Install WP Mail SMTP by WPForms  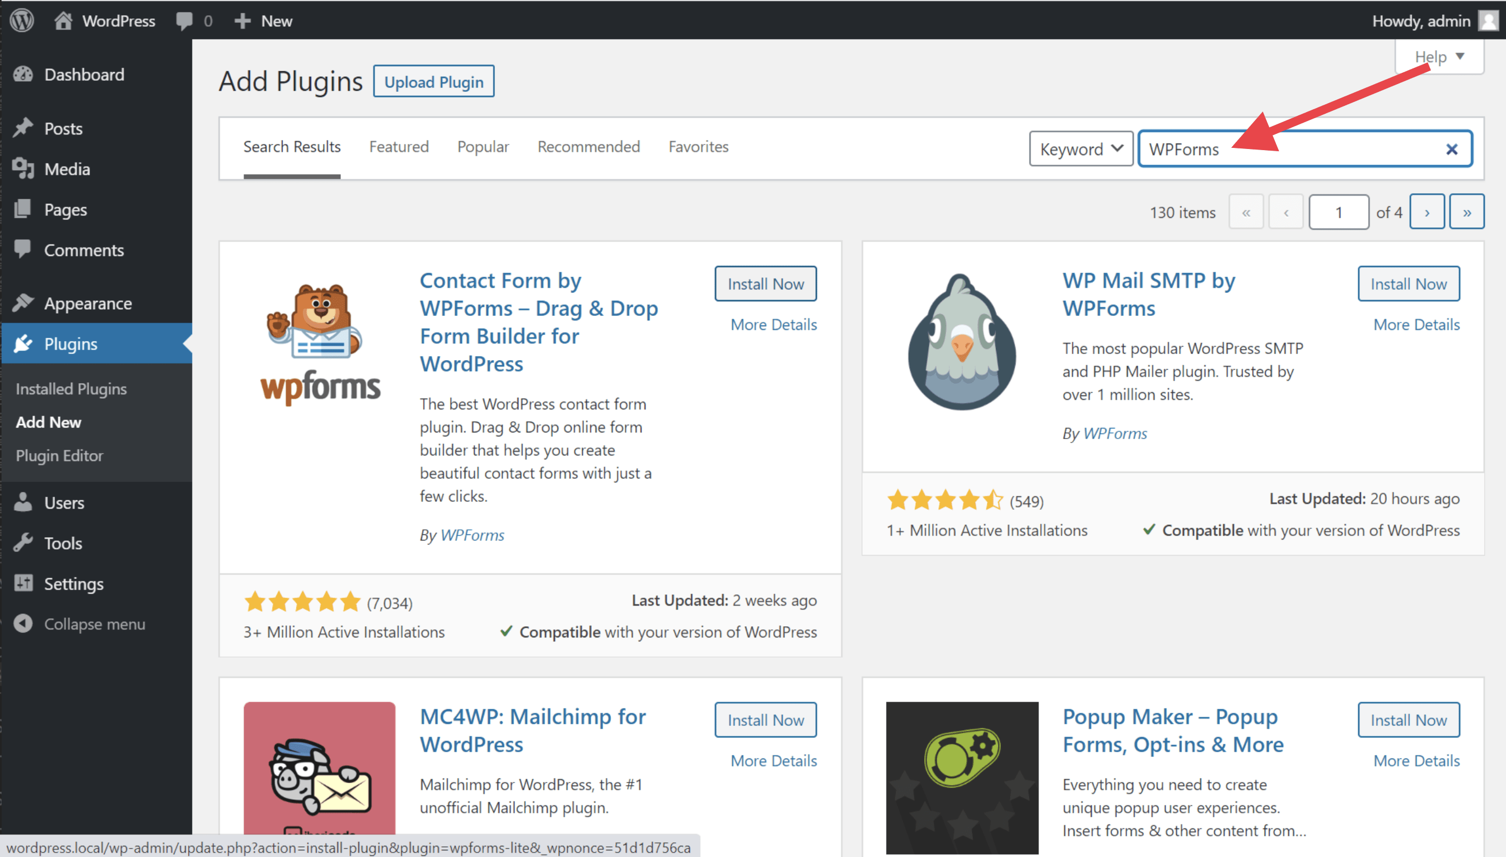pyautogui.click(x=1409, y=283)
